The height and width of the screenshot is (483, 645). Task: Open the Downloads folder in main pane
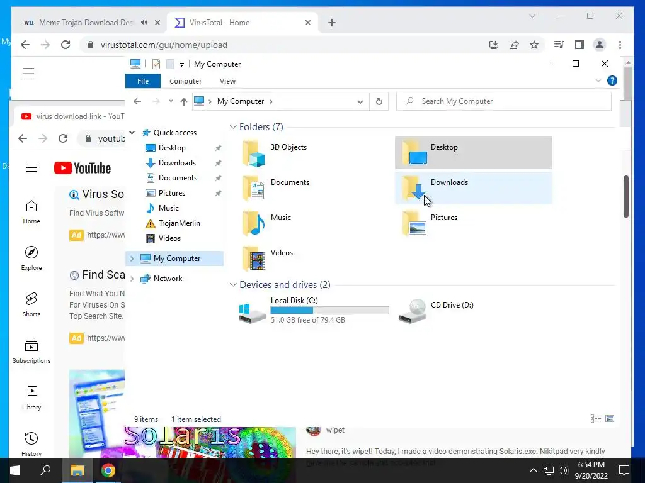[x=473, y=188]
